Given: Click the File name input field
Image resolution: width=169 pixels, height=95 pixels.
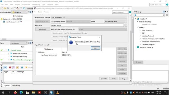Looking at the screenshot, I should (x=87, y=25).
